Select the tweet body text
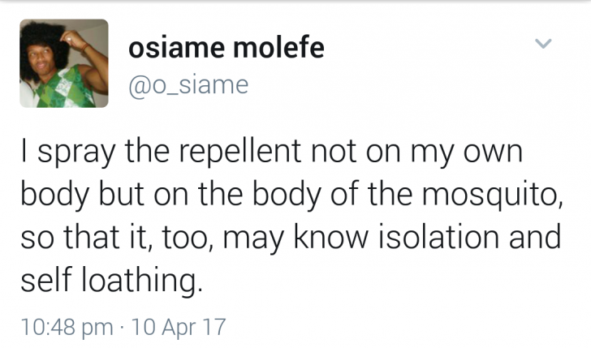Image resolution: width=591 pixels, height=348 pixels. pos(291,216)
